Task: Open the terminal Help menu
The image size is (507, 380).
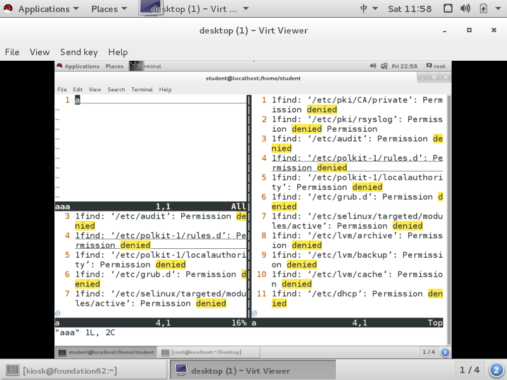Action: click(x=165, y=89)
